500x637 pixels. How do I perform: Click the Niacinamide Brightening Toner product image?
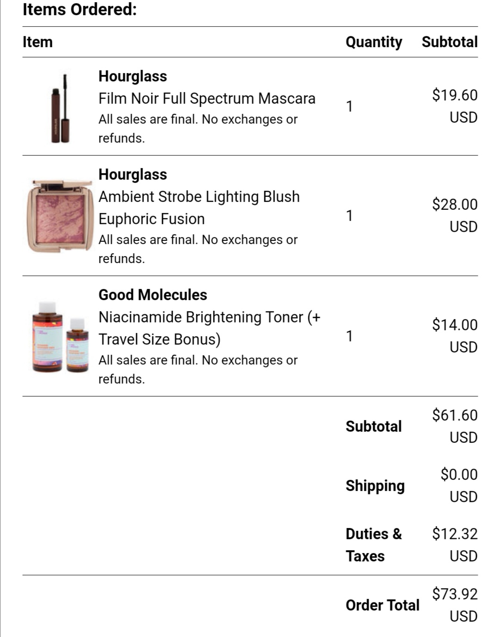tap(61, 336)
